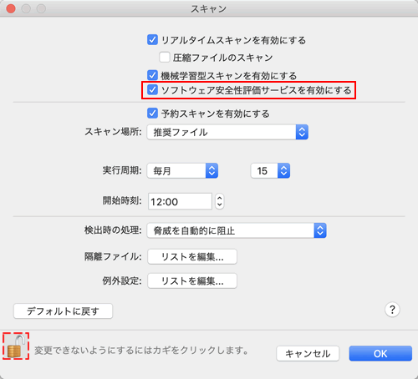Open help with the question mark button
The width and height of the screenshot is (418, 379).
[392, 310]
